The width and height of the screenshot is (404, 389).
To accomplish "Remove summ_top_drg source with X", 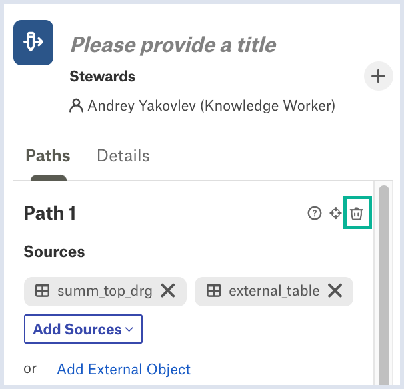I will click(168, 291).
